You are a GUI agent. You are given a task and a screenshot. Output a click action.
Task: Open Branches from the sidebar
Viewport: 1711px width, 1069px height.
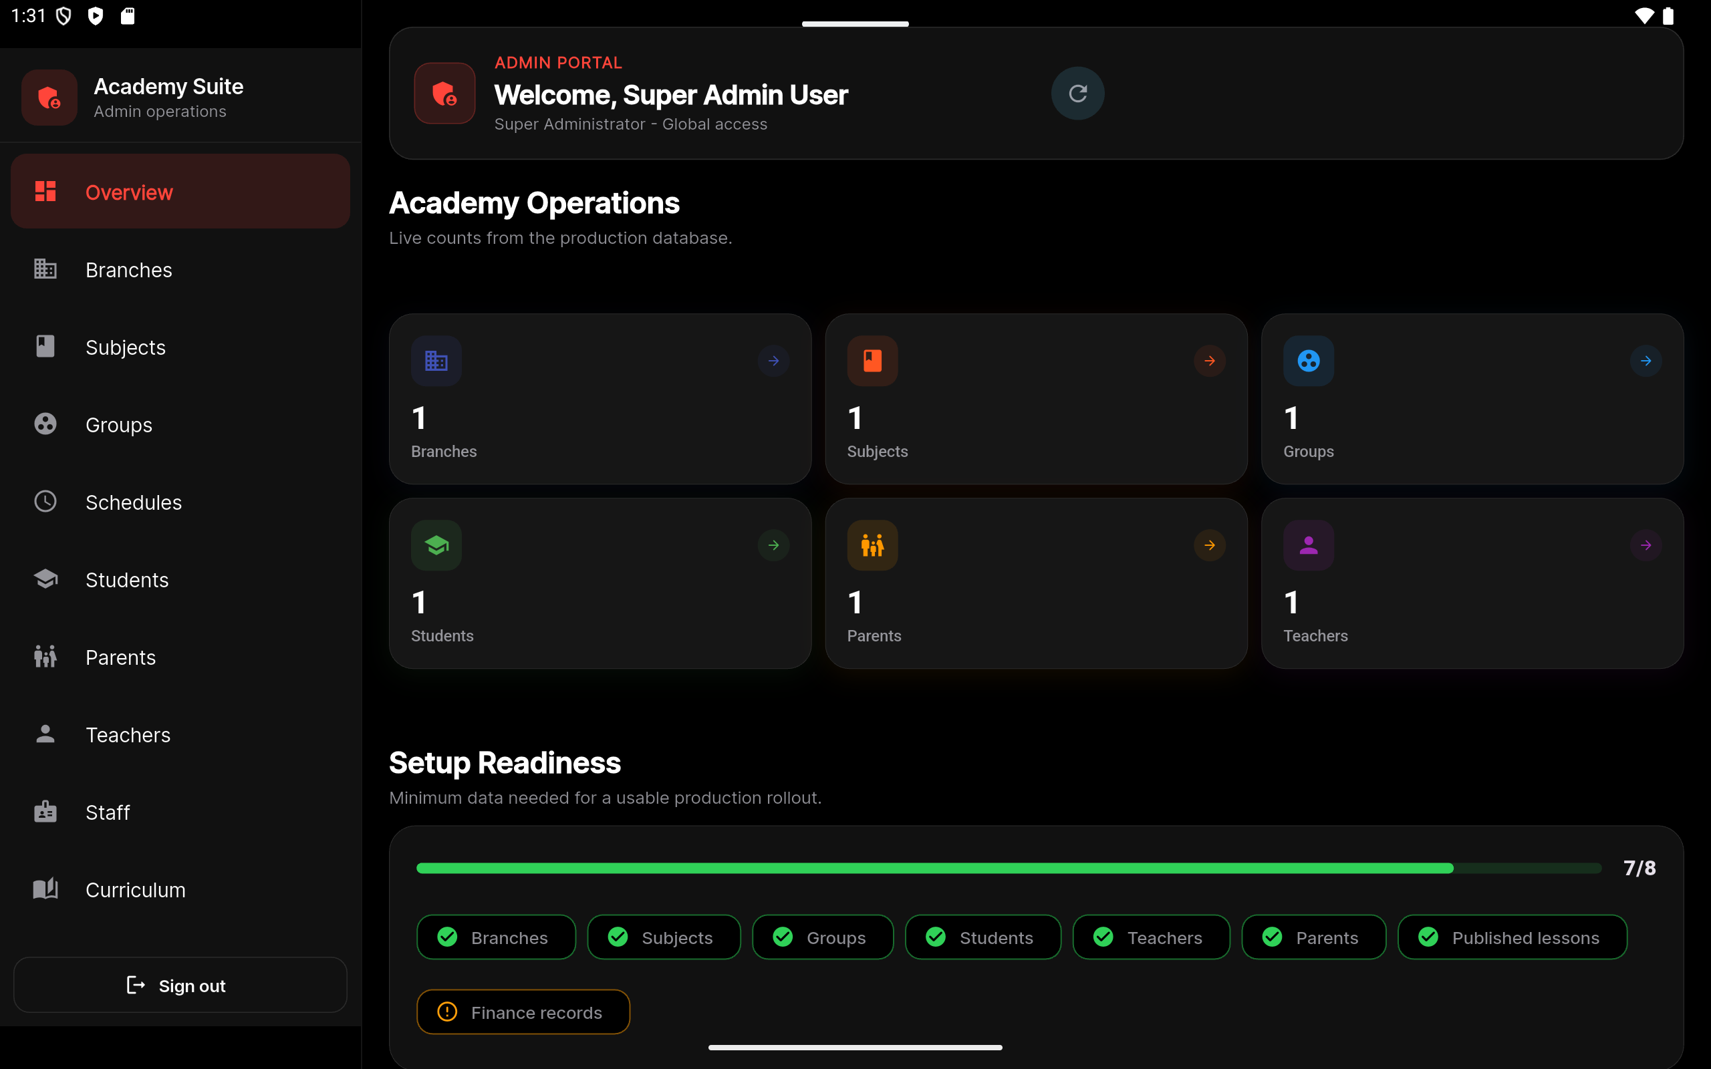[x=180, y=269]
